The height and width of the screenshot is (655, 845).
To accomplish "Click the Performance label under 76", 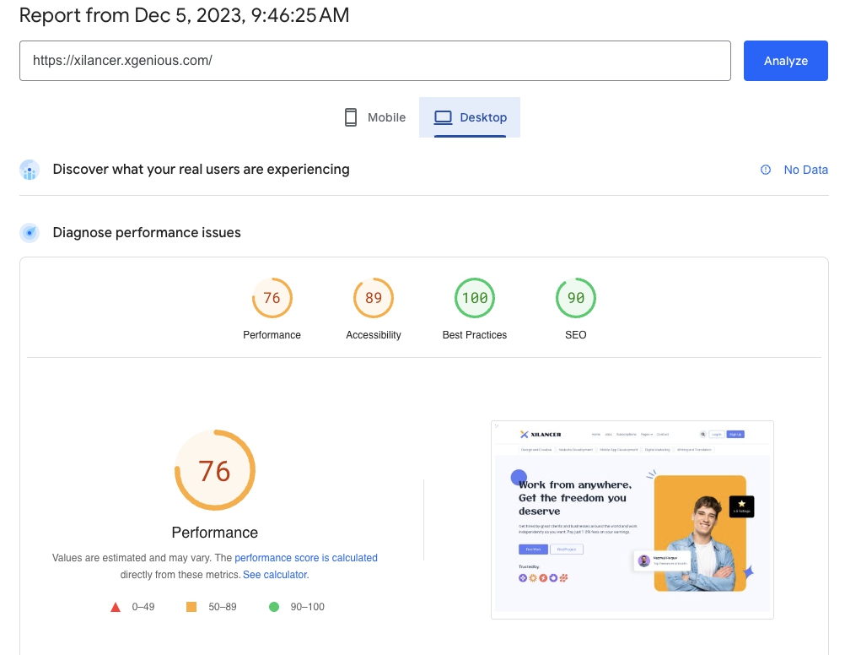I will point(272,335).
